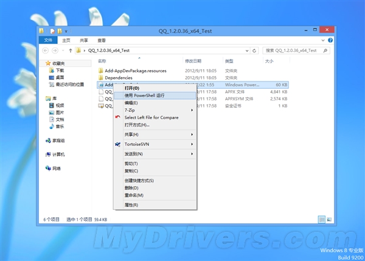Choose 打开方式(H)... in context menu
365x261 pixels.
pyautogui.click(x=155, y=125)
